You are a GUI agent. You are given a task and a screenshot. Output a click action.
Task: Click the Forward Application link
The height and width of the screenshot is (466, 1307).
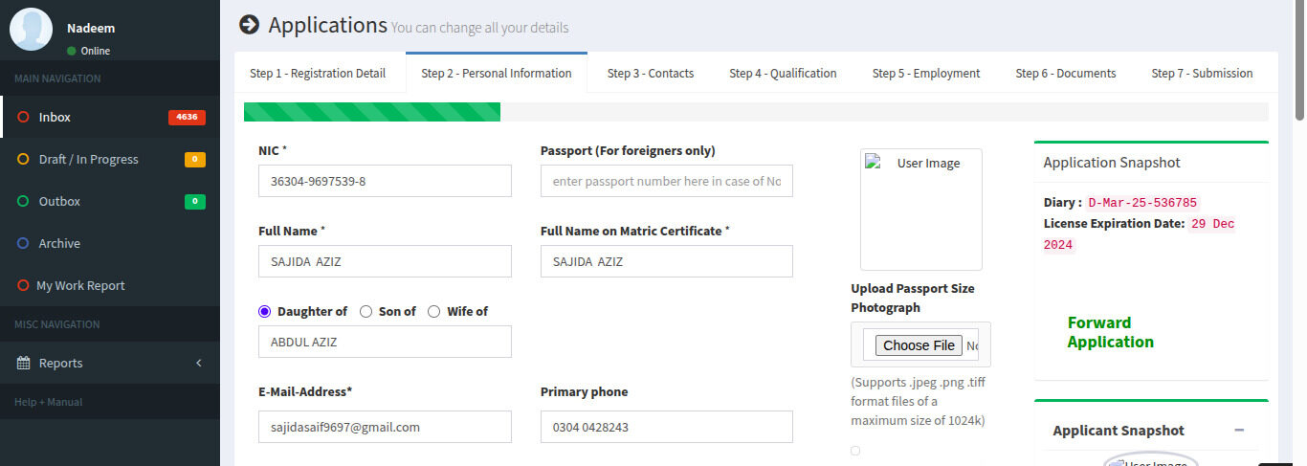coord(1111,332)
